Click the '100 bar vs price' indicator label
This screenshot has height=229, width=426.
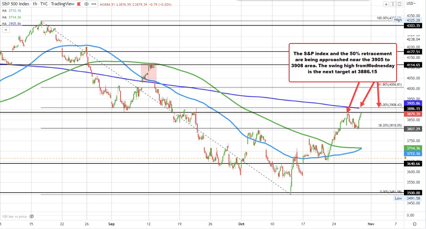14,217
